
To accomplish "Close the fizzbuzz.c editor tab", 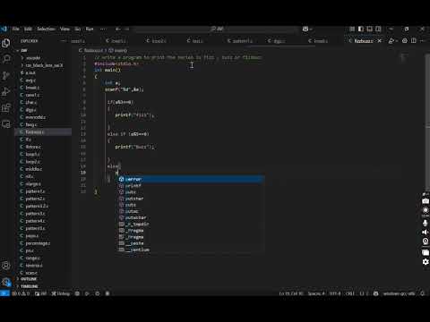I will tap(380, 41).
